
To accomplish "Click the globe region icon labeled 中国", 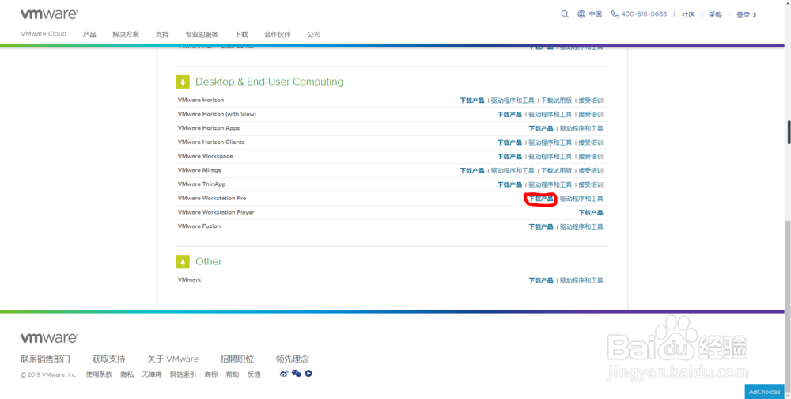I will pyautogui.click(x=581, y=14).
